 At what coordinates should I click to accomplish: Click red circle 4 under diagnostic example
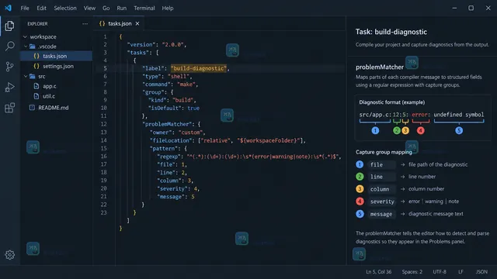pyautogui.click(x=421, y=130)
